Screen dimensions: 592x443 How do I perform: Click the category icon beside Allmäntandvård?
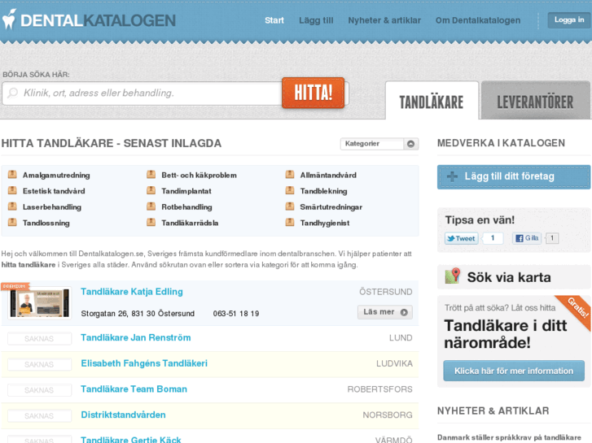[x=290, y=175]
